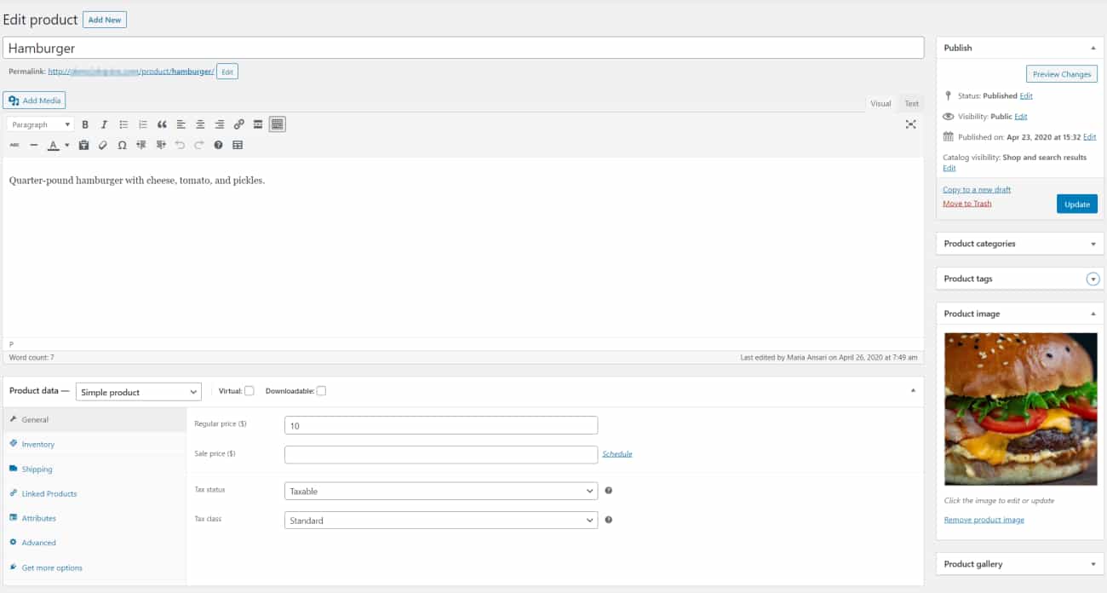The width and height of the screenshot is (1107, 593).
Task: Show help tooltip for Tax status
Action: [x=609, y=491]
